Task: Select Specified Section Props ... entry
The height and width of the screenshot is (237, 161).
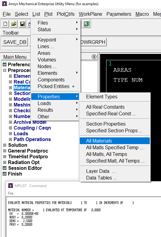Action: (115, 130)
